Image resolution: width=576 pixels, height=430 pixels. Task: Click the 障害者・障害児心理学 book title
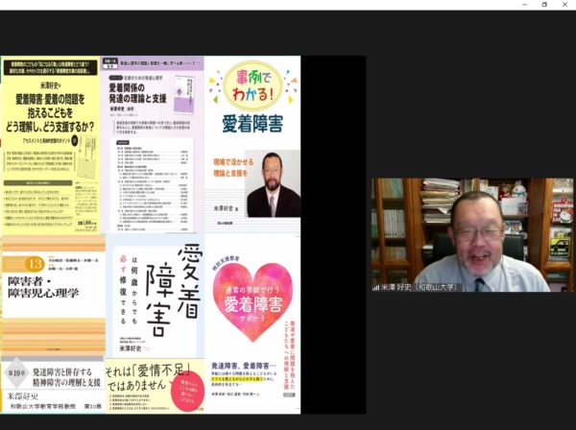coord(43,287)
